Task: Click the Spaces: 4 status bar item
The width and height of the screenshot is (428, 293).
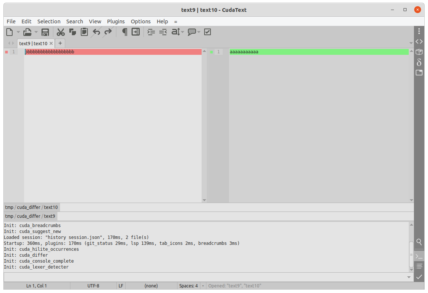Action: click(188, 286)
